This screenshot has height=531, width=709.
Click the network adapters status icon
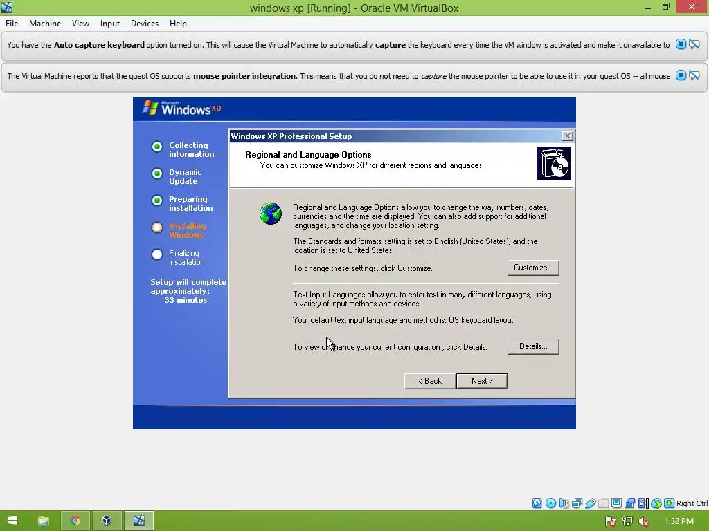pyautogui.click(x=577, y=503)
